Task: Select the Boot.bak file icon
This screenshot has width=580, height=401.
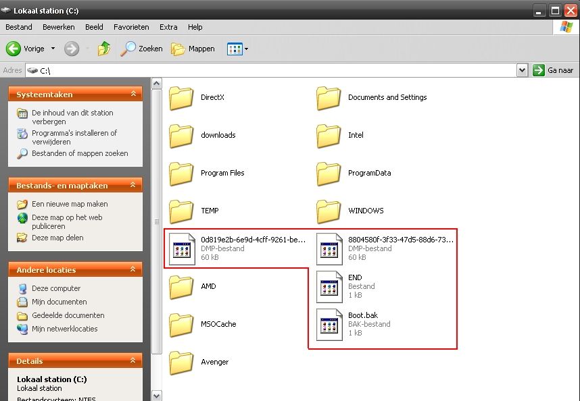Action: pyautogui.click(x=330, y=324)
